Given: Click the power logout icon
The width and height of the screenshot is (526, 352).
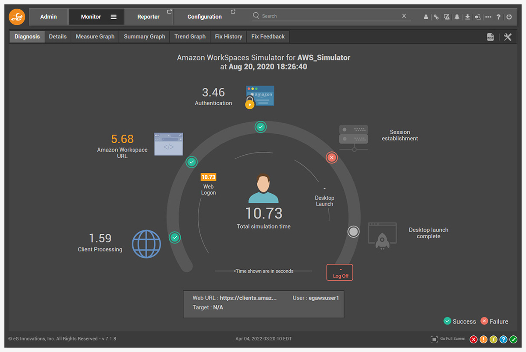Looking at the screenshot, I should click(x=509, y=17).
